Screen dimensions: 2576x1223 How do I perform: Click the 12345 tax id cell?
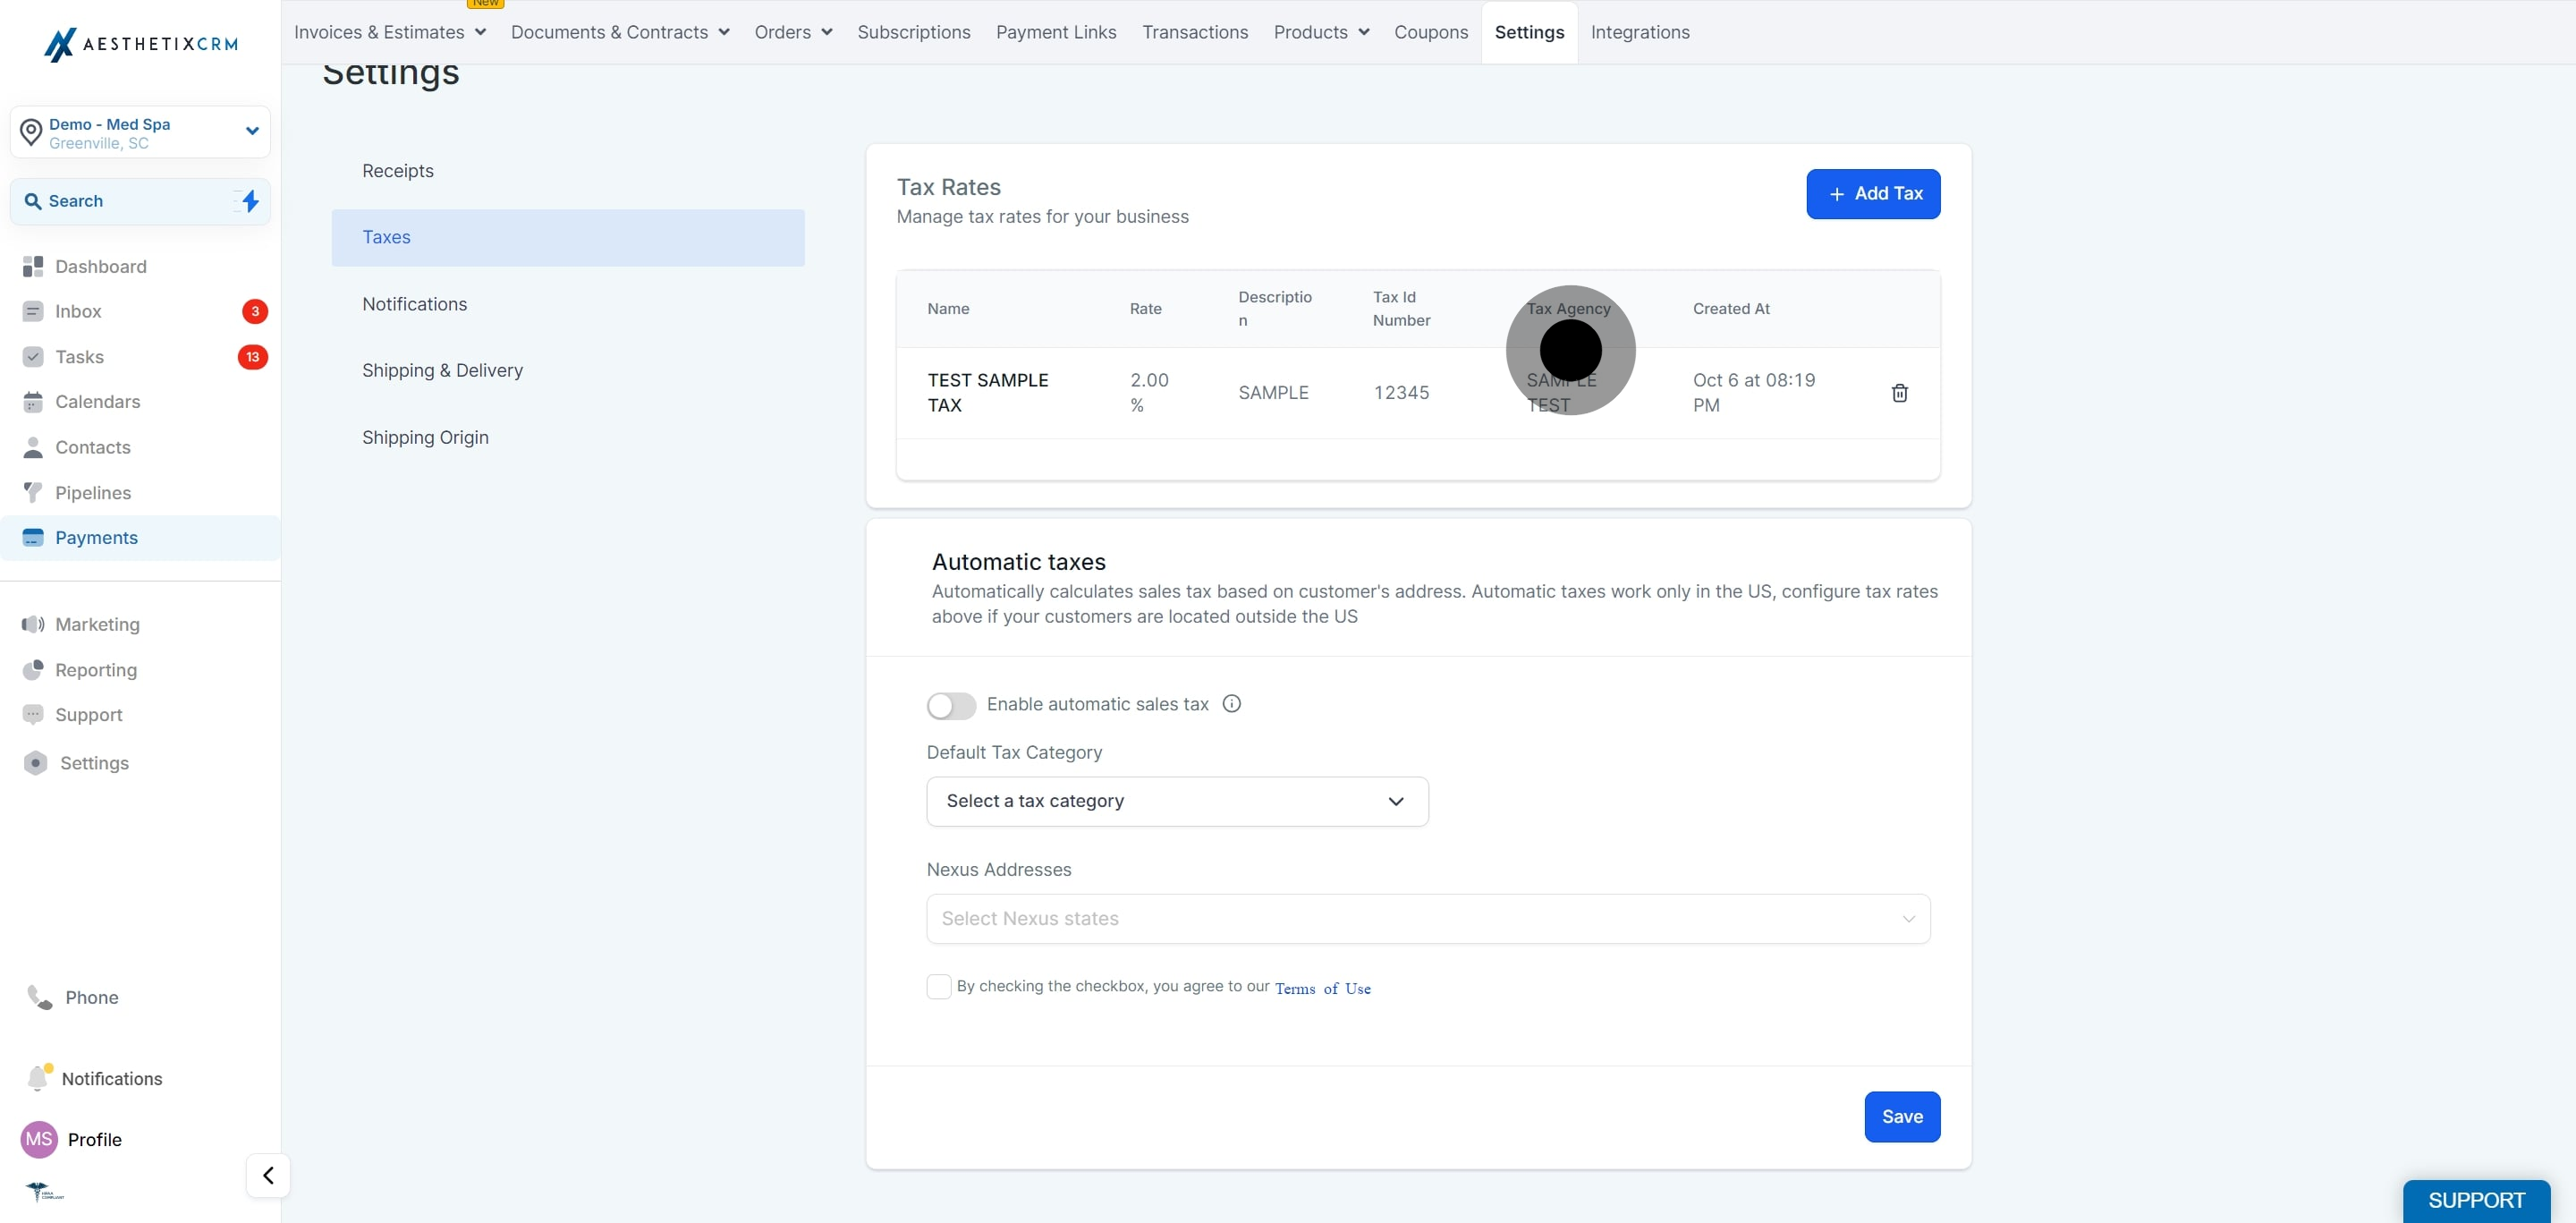[x=1401, y=393]
